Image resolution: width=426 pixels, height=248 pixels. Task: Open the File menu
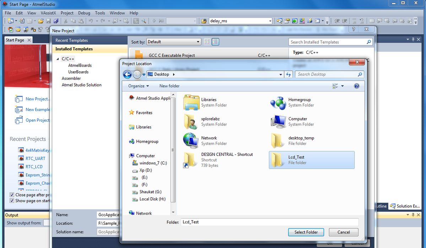8,13
